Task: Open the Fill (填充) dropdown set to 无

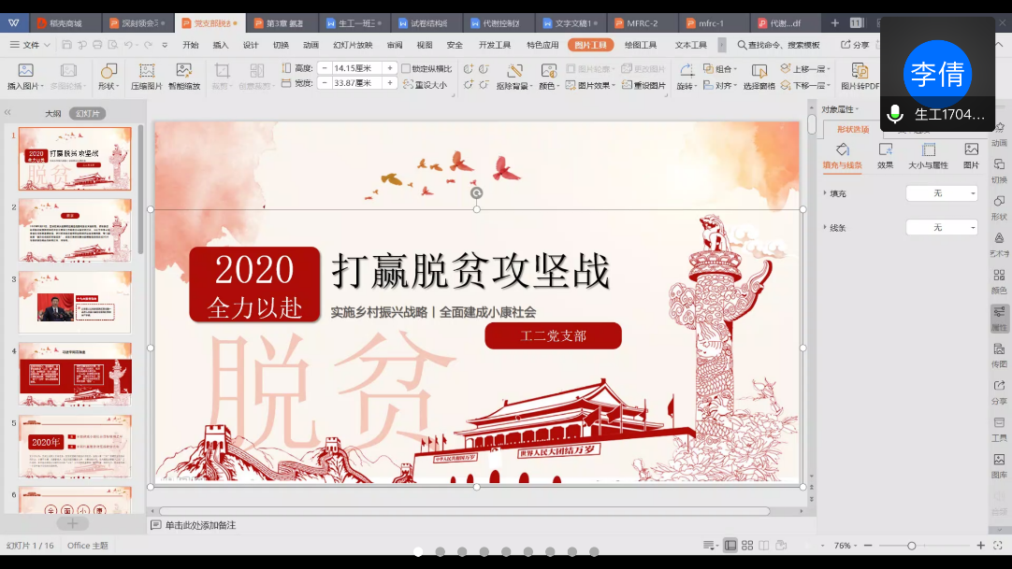Action: [x=941, y=193]
